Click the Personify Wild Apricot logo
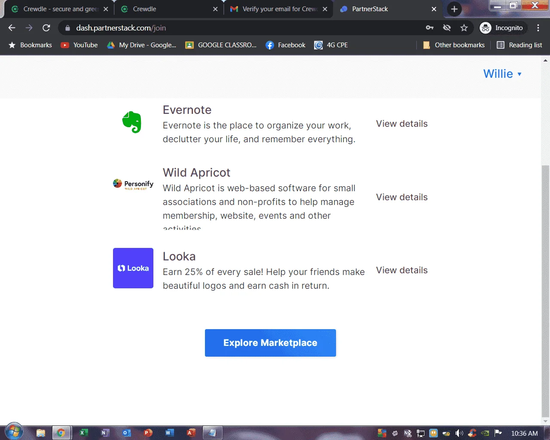550x440 pixels. 133,184
